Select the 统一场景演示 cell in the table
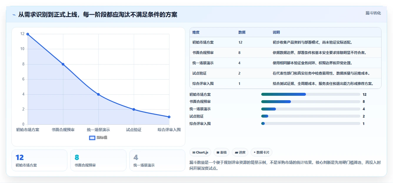The width and height of the screenshot is (393, 183). tap(203, 63)
